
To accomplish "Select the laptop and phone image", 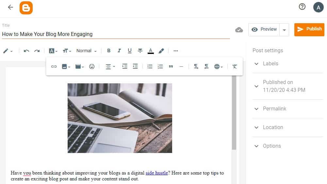I will [120, 118].
